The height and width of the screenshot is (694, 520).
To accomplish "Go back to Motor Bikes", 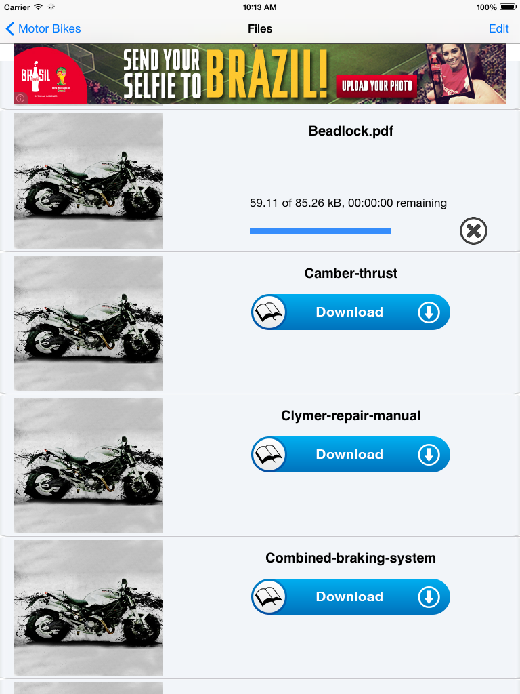I will [x=43, y=28].
